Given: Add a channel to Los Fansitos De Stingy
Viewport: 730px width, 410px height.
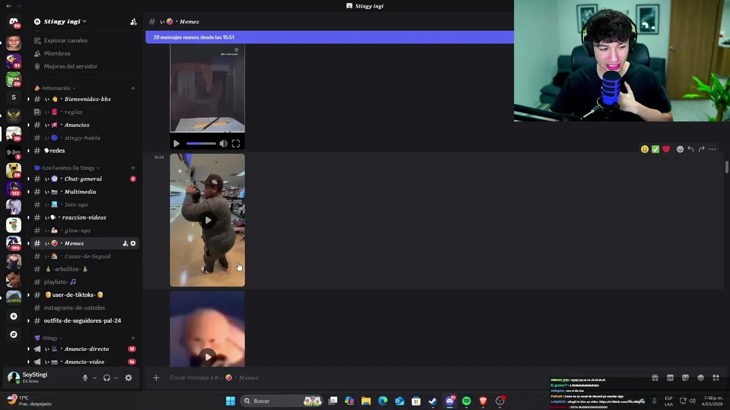Looking at the screenshot, I should [133, 168].
